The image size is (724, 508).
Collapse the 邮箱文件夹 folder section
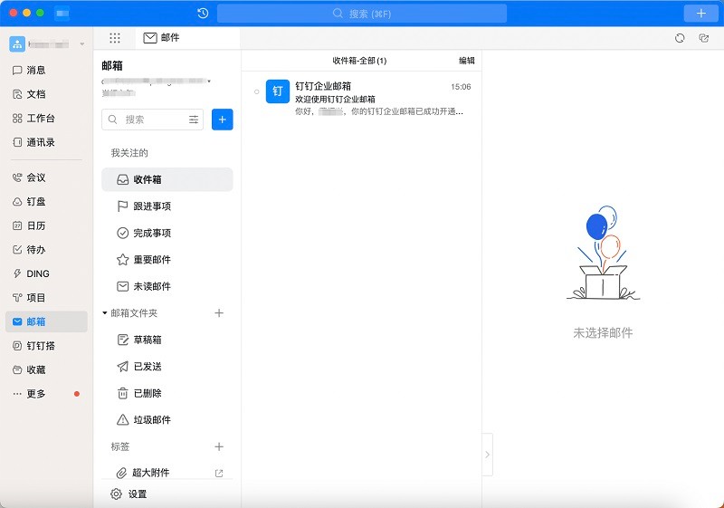coord(105,313)
